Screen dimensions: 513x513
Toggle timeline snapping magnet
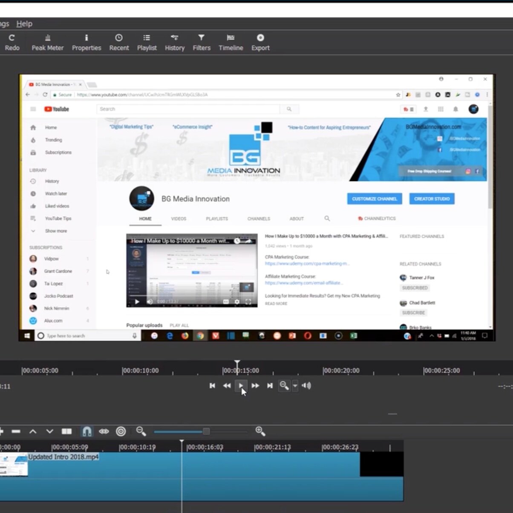click(x=86, y=432)
